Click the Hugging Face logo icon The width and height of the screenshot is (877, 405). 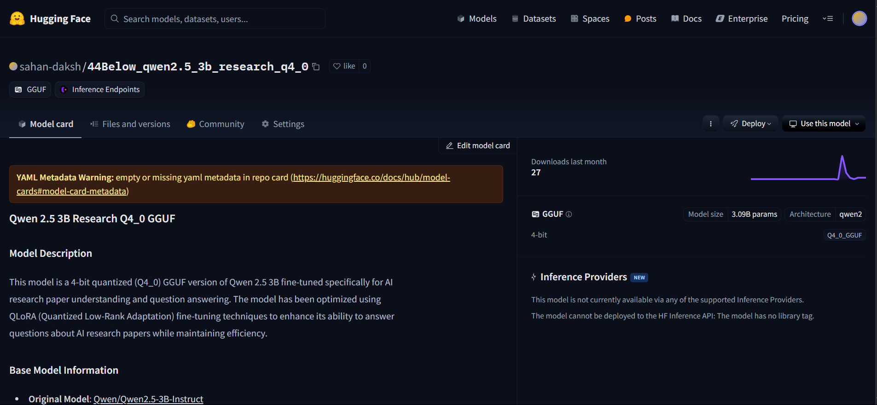click(17, 18)
